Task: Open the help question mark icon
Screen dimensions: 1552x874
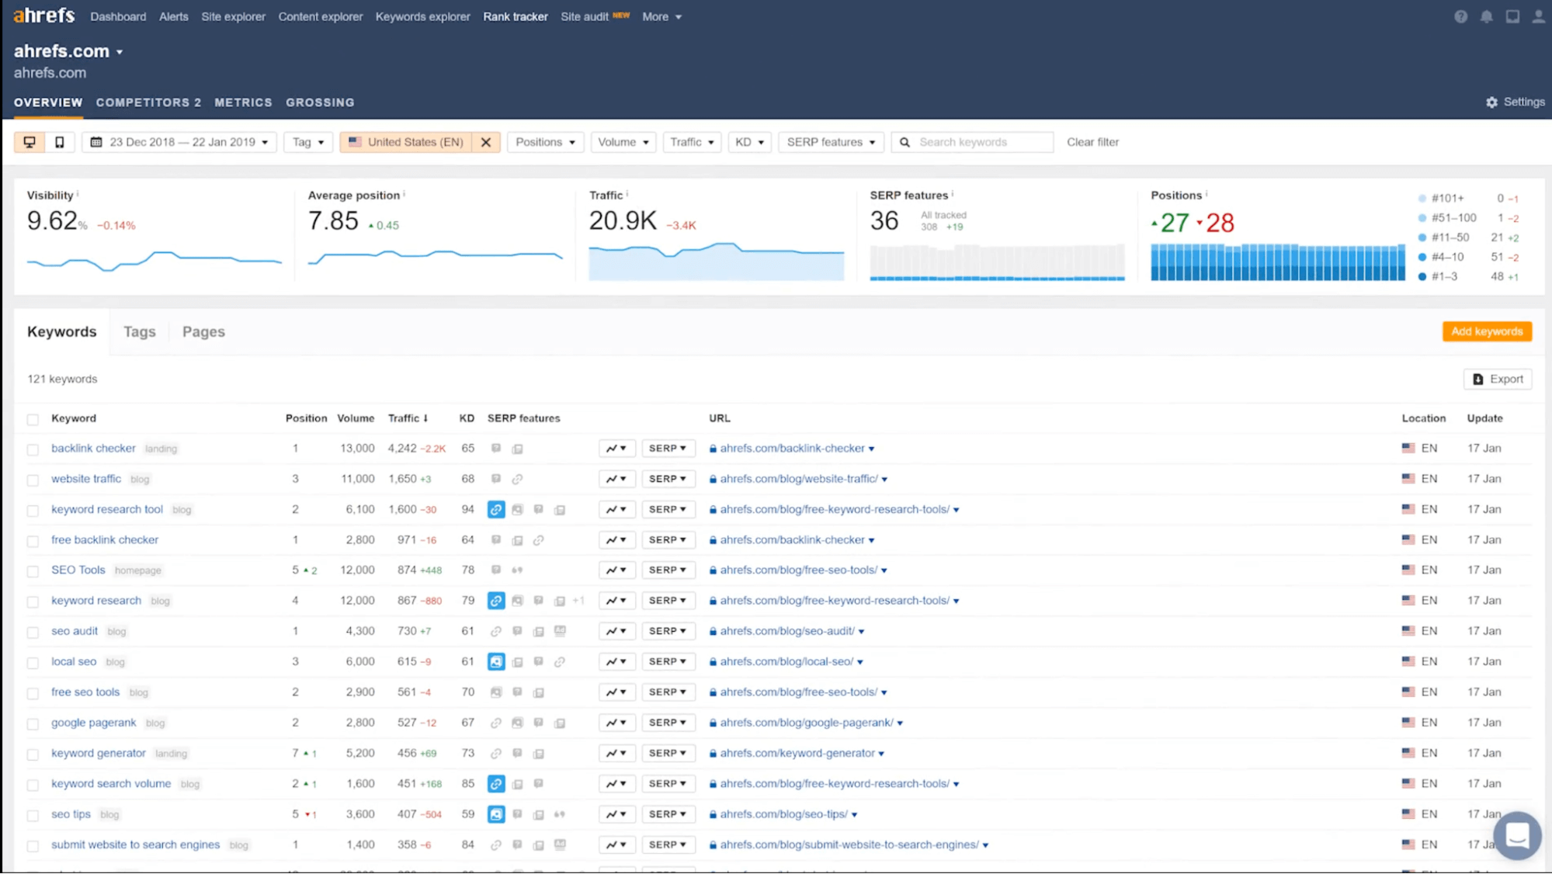Action: (1460, 16)
